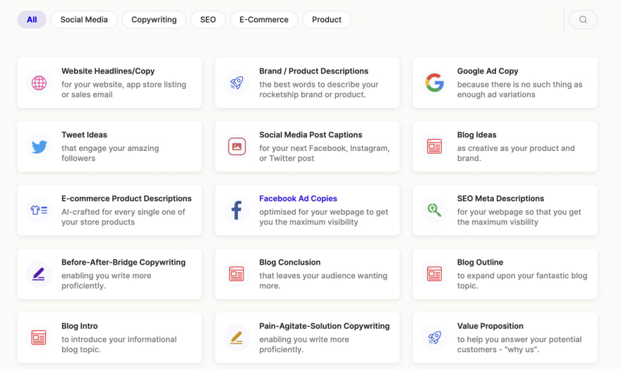Click the news icon beside Blog Intro
The width and height of the screenshot is (621, 369).
click(x=38, y=338)
